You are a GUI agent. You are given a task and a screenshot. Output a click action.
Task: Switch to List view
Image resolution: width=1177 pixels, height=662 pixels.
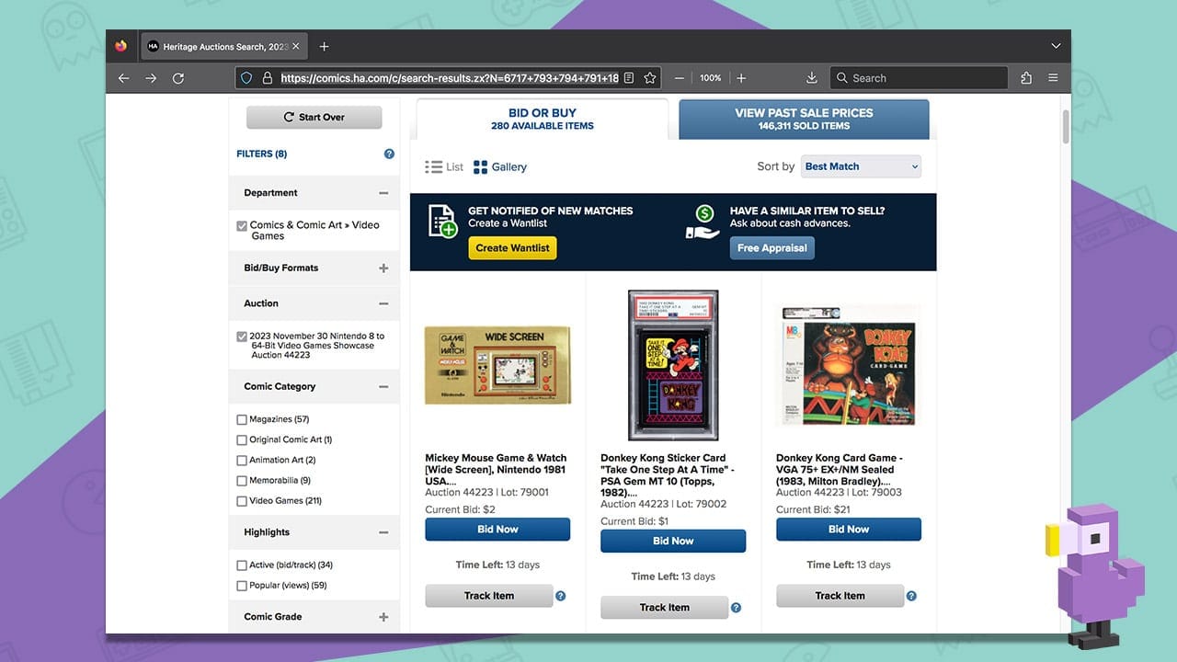444,167
